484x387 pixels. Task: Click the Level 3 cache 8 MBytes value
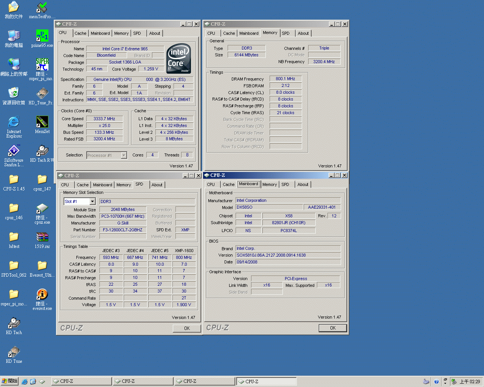[x=174, y=139]
